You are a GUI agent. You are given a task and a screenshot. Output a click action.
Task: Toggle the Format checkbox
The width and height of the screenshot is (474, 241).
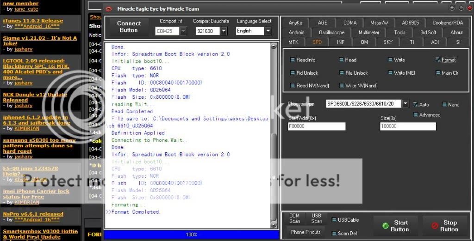coord(438,60)
